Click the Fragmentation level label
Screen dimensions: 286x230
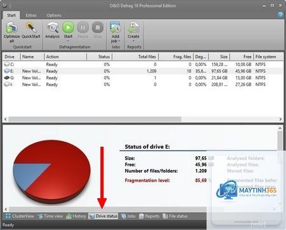point(147,180)
